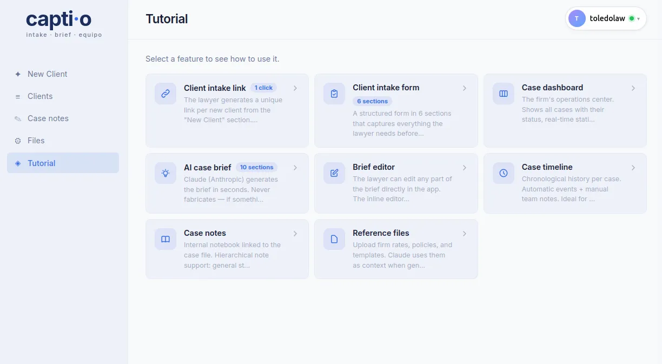Image resolution: width=662 pixels, height=364 pixels.
Task: Click the list icon beside Clients
Action: 18,96
